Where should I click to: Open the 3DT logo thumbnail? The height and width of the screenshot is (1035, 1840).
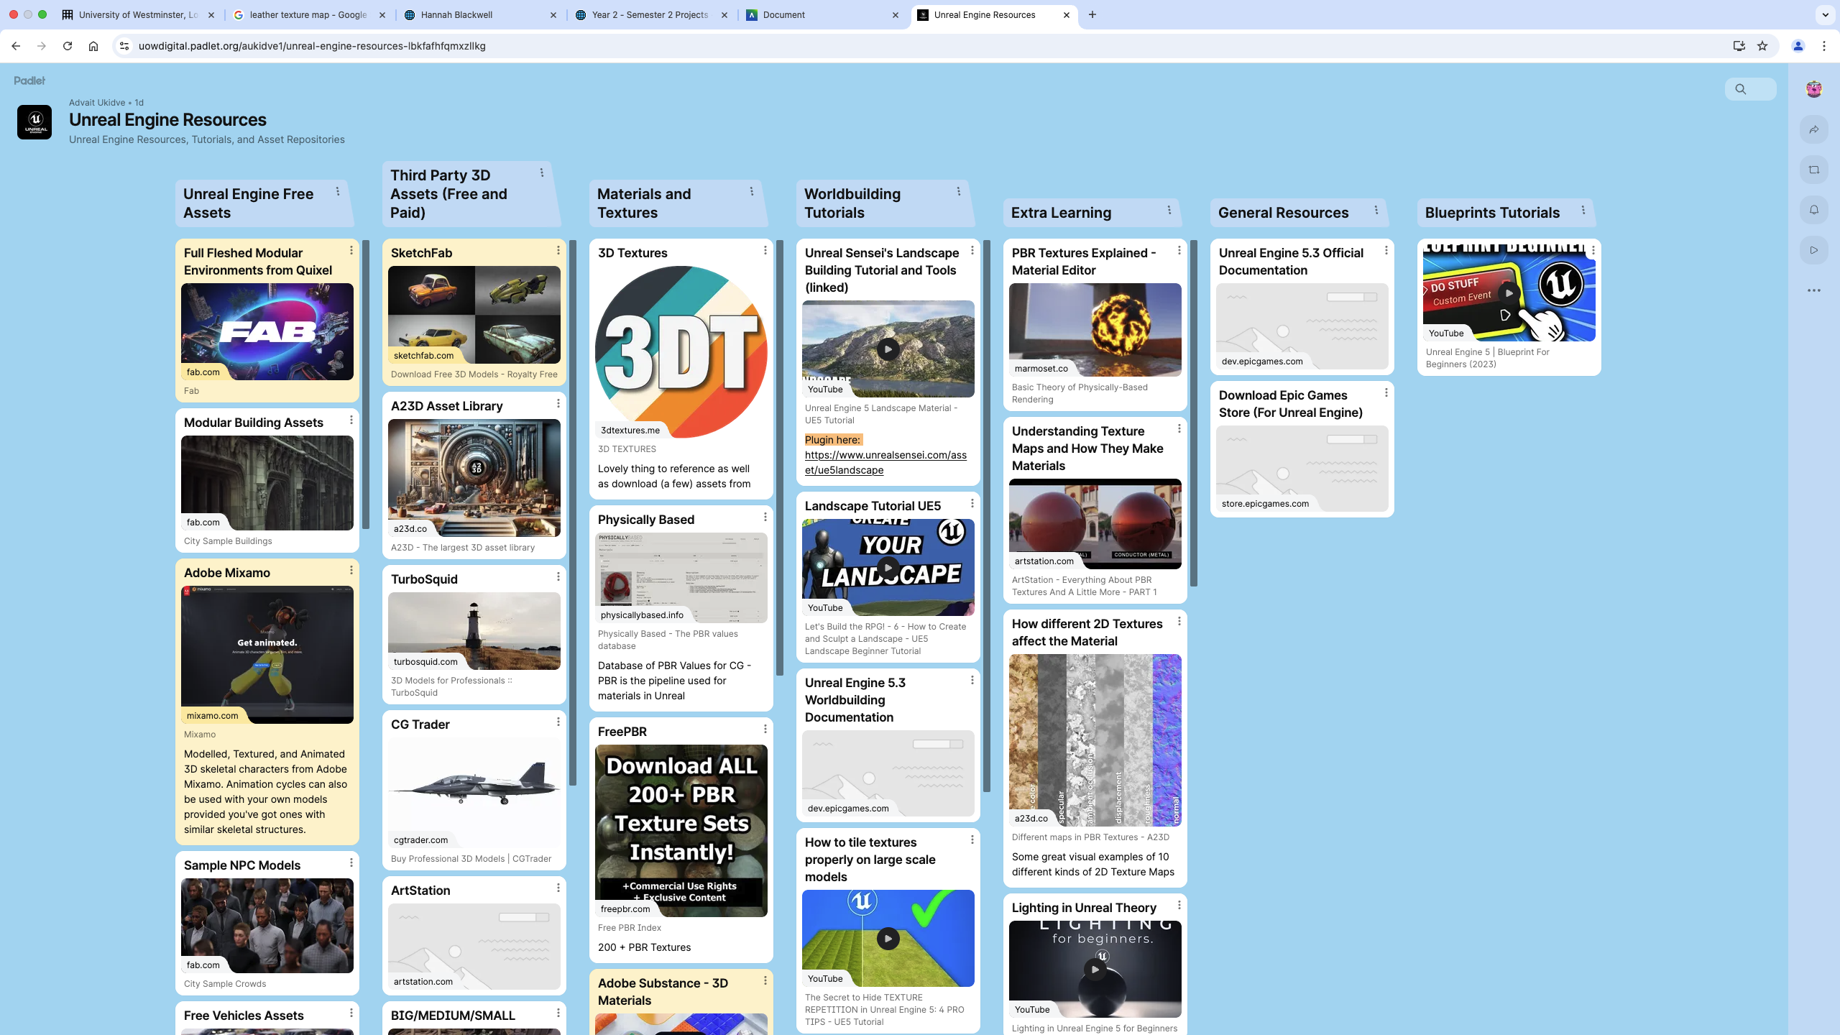click(681, 352)
